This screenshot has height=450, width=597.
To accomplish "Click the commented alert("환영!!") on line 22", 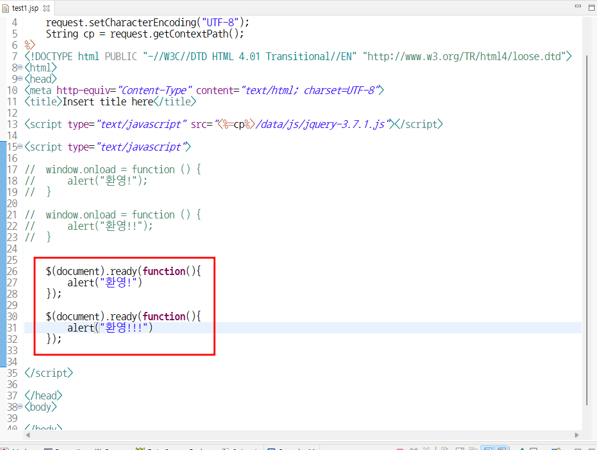I will coord(110,226).
